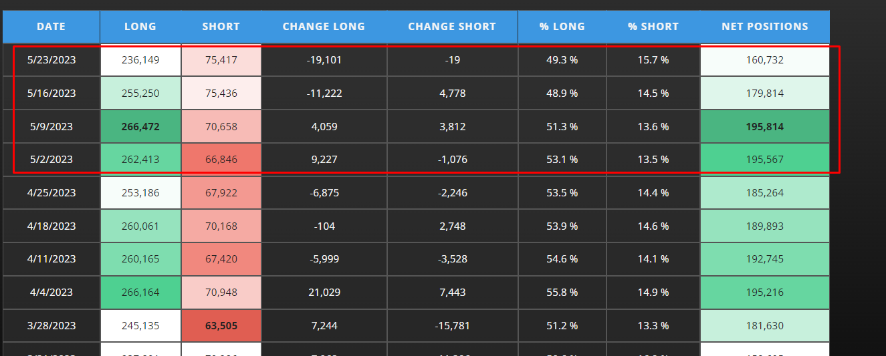Select the CHANGE SHORT column header
This screenshot has height=356, width=886.
point(452,27)
